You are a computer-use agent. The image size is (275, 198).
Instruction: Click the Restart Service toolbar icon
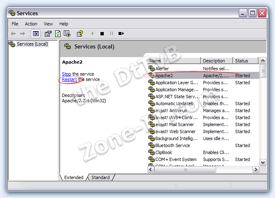click(121, 34)
